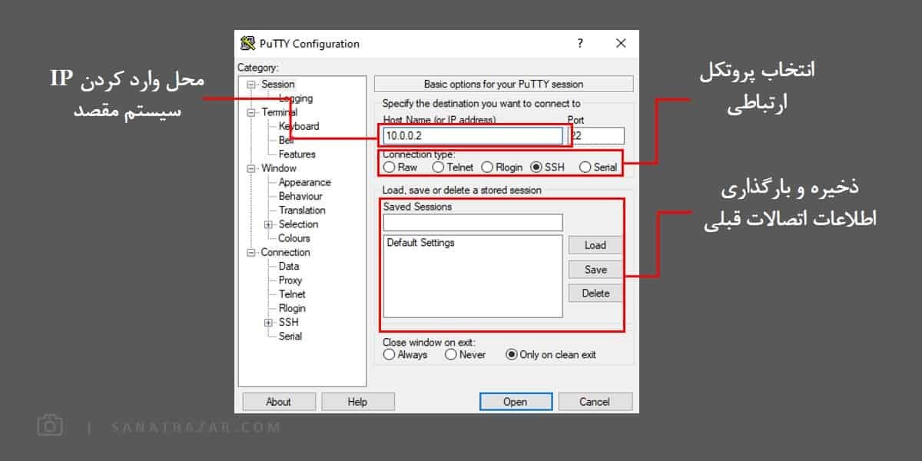
Task: Choose Always for close window on exit
Action: coord(390,355)
